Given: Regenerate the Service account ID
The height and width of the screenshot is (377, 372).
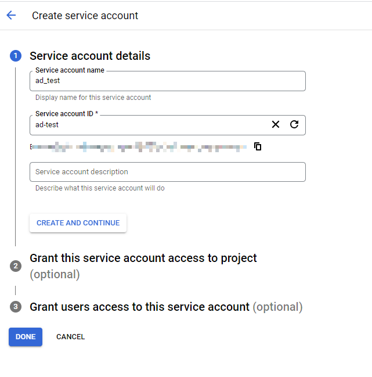Looking at the screenshot, I should coord(294,124).
